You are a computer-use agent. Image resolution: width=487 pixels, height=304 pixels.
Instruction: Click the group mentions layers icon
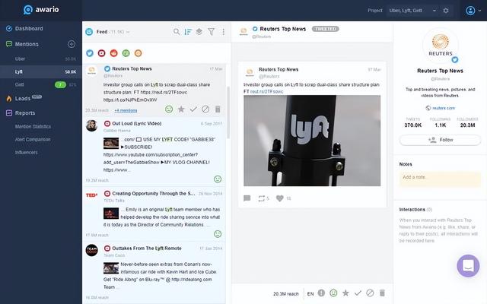[199, 32]
